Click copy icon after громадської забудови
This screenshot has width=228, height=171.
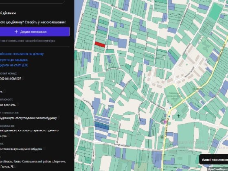point(45,149)
